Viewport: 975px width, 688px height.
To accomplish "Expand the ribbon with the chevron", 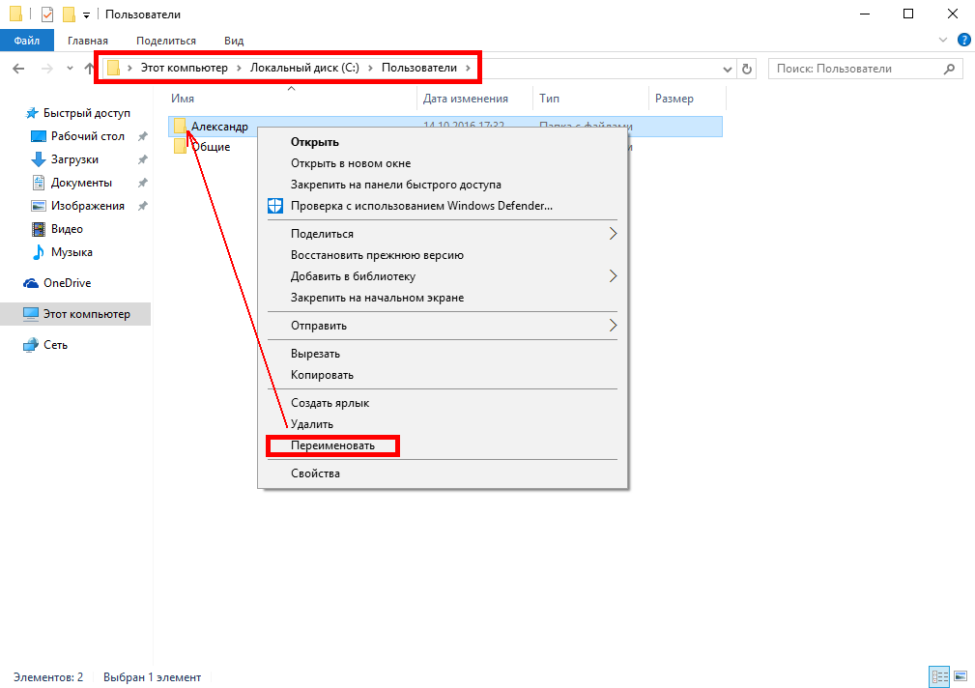I will pos(944,41).
